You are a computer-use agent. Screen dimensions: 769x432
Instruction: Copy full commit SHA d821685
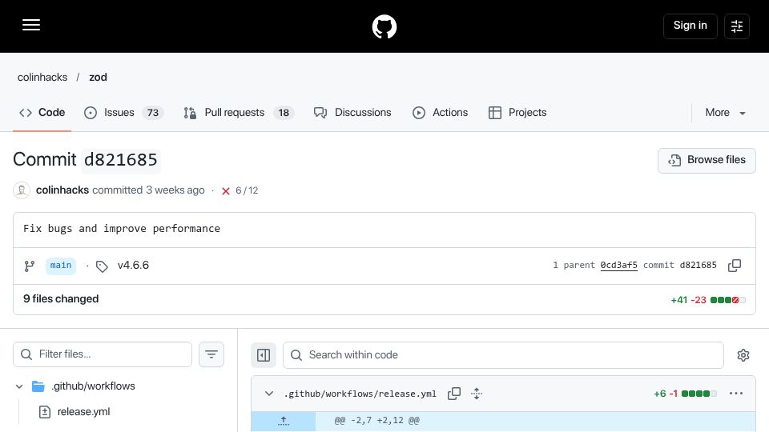pos(735,266)
